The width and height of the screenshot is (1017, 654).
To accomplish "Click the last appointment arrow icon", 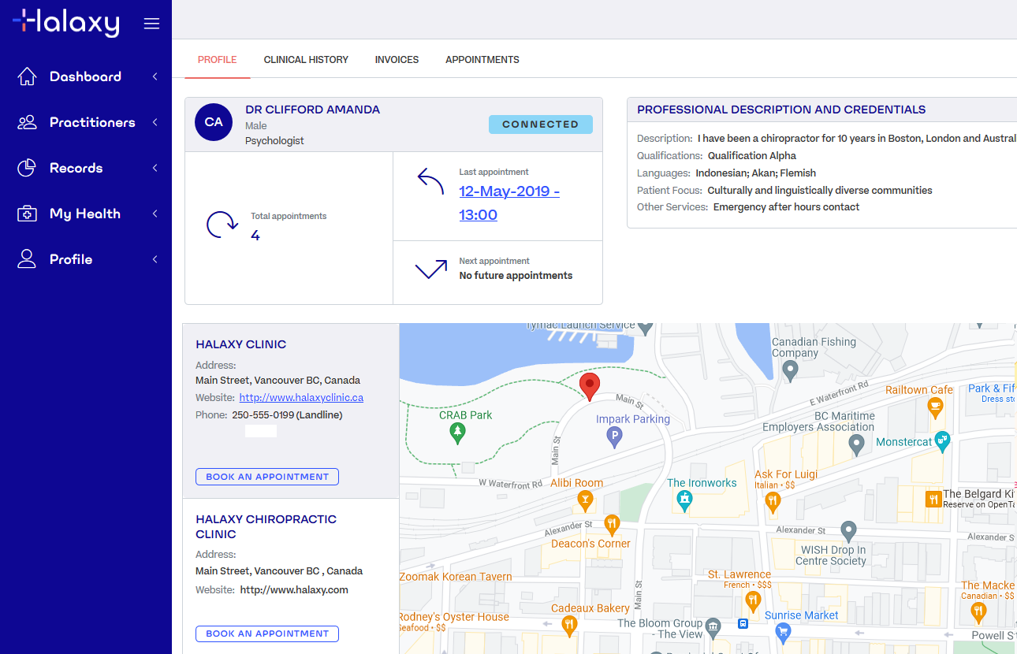I will 429,181.
